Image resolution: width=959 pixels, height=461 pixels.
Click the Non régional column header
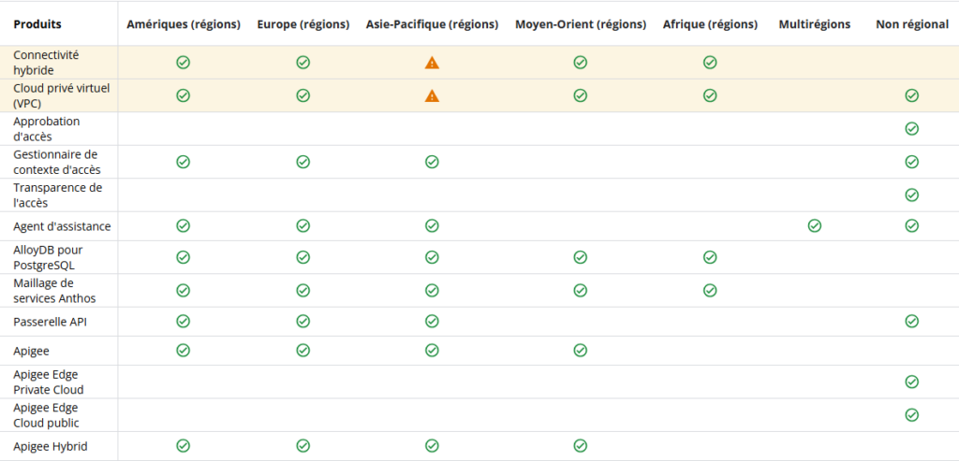click(912, 24)
